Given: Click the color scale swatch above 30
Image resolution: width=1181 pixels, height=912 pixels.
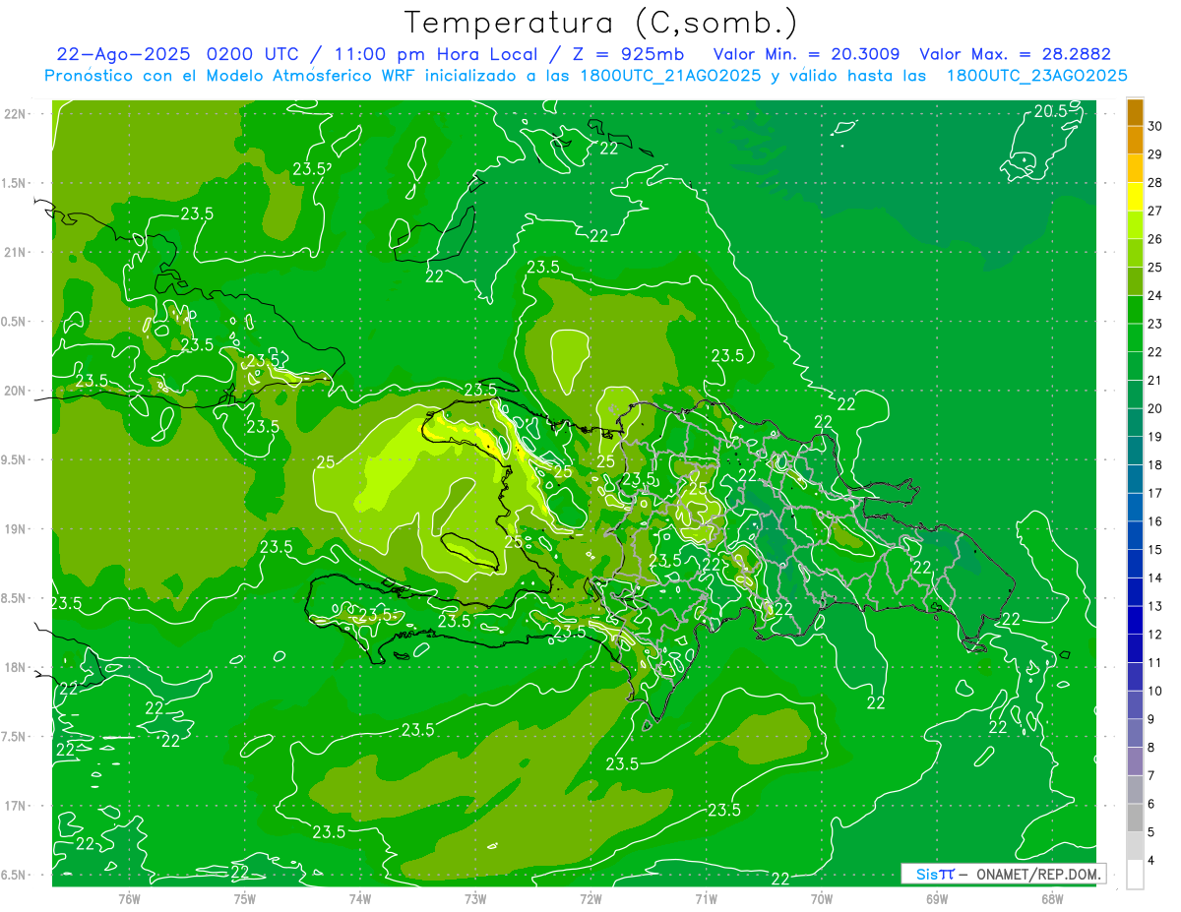Looking at the screenshot, I should click(x=1135, y=112).
